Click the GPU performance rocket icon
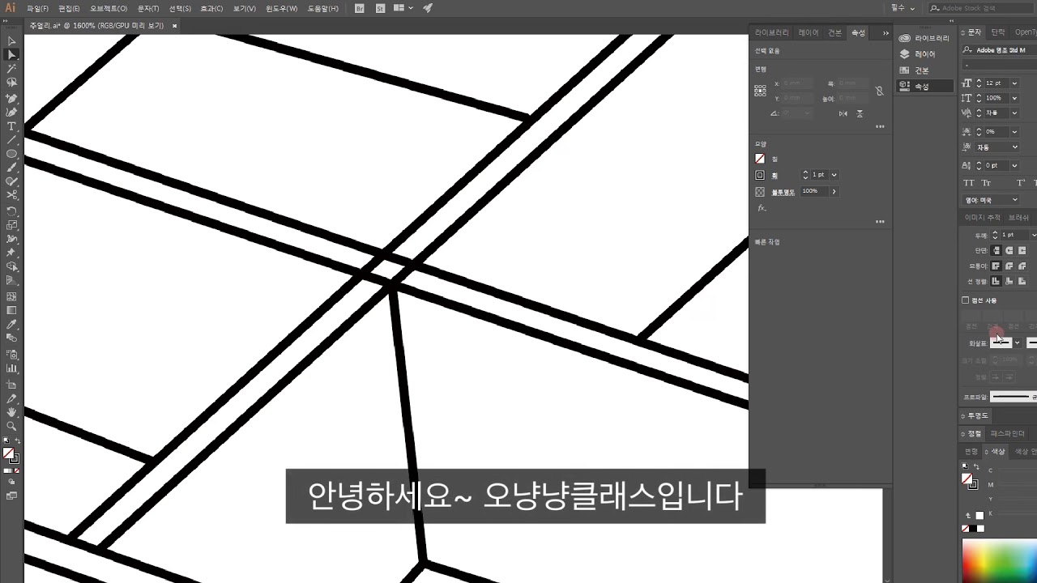Image resolution: width=1037 pixels, height=583 pixels. click(428, 8)
